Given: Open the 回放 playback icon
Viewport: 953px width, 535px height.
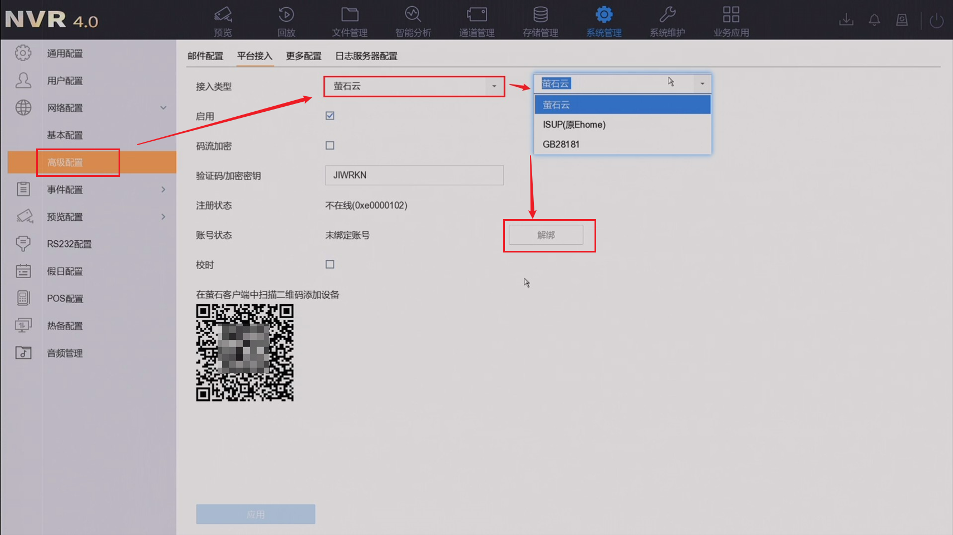Looking at the screenshot, I should pos(286,15).
